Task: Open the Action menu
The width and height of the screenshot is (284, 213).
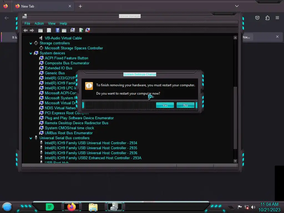Action: 39,24
